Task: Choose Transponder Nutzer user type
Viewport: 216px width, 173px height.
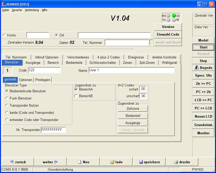Action: (7, 105)
